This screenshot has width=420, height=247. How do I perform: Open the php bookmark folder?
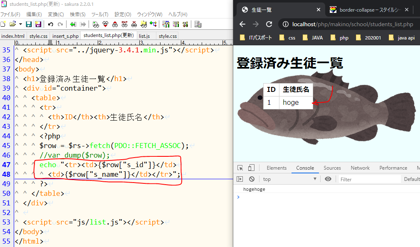(340, 38)
